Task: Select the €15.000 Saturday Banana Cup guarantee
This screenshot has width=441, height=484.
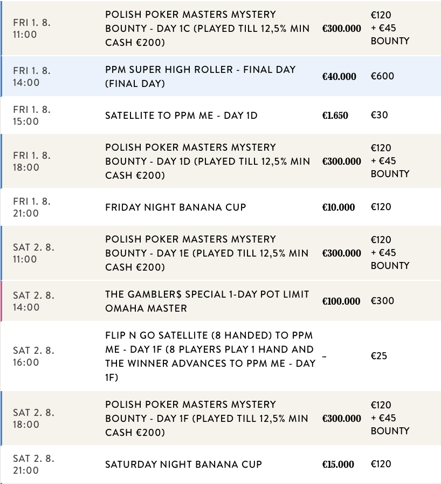Action: tap(339, 465)
